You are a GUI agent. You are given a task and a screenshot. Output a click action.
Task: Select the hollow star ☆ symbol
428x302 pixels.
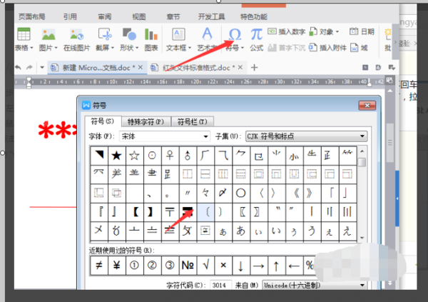coord(135,156)
